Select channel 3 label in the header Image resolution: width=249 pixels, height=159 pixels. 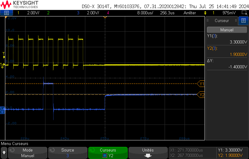point(78,13)
